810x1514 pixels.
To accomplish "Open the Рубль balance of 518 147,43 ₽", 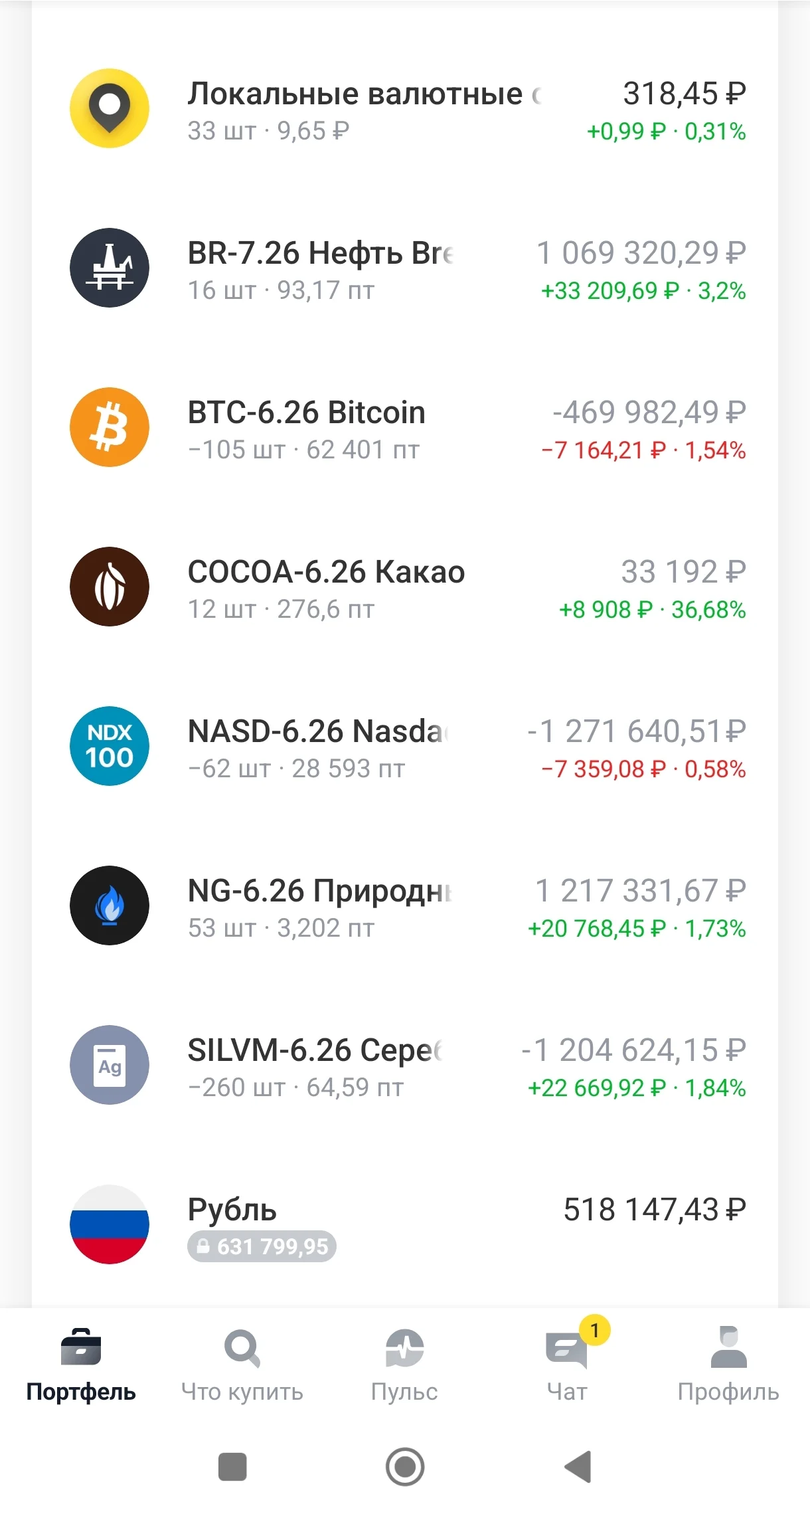I will (405, 1224).
